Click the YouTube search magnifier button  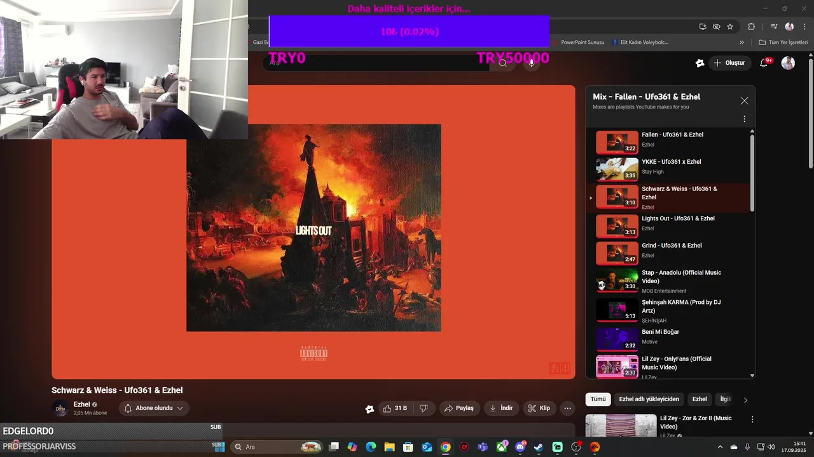point(502,63)
